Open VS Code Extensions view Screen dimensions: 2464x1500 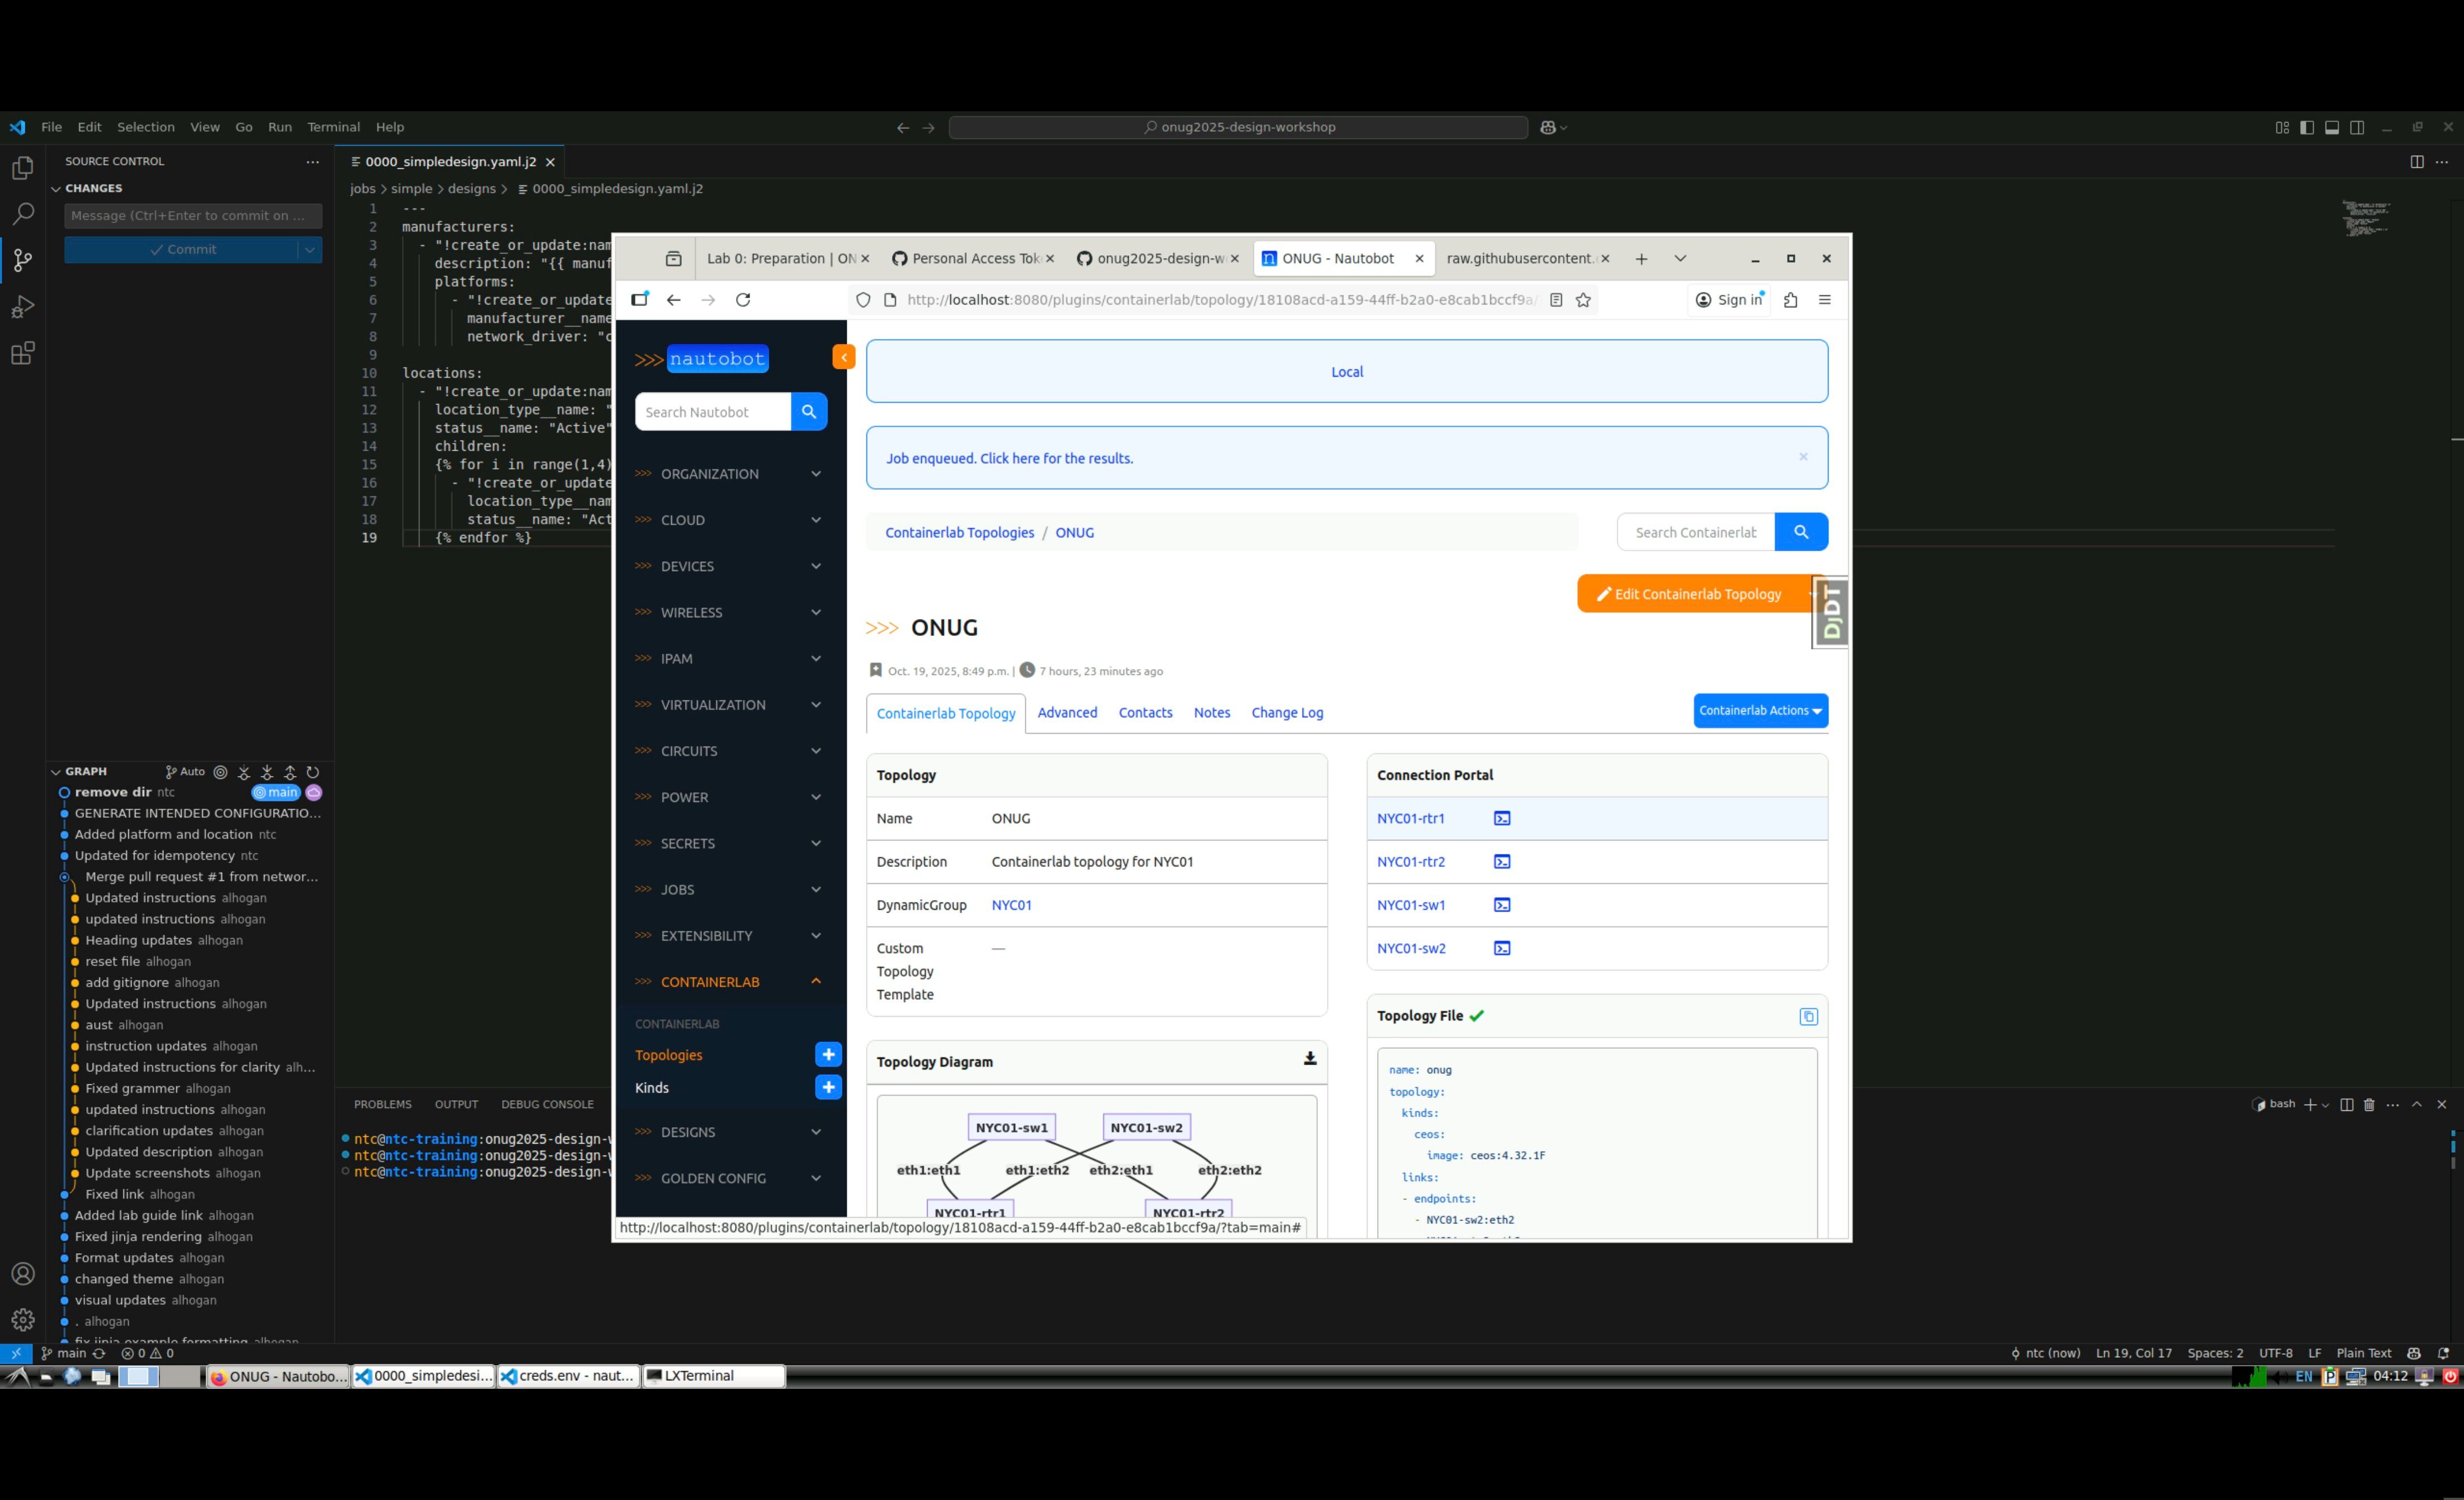coord(22,353)
